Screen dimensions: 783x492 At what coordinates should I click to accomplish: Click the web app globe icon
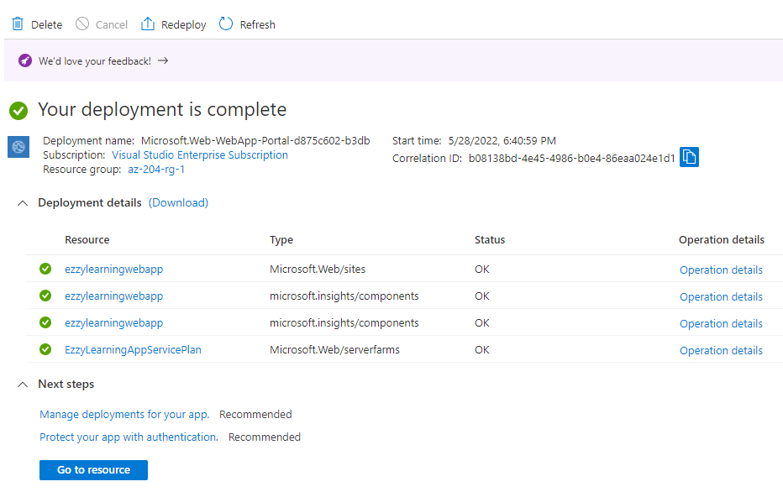pos(18,147)
